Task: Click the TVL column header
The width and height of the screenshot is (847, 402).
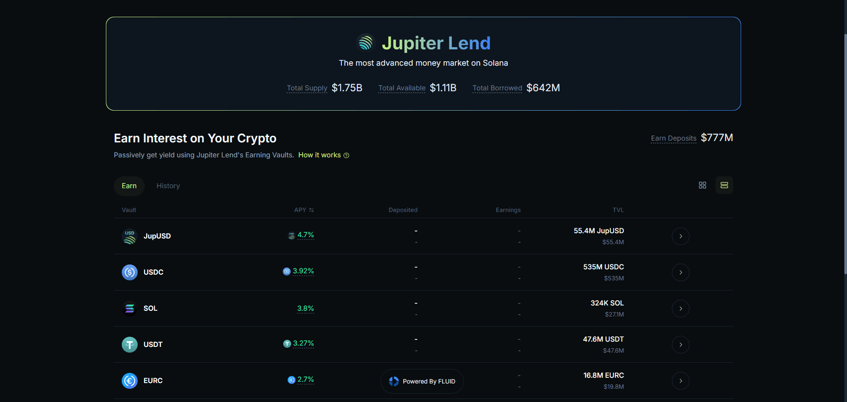Action: (618, 210)
